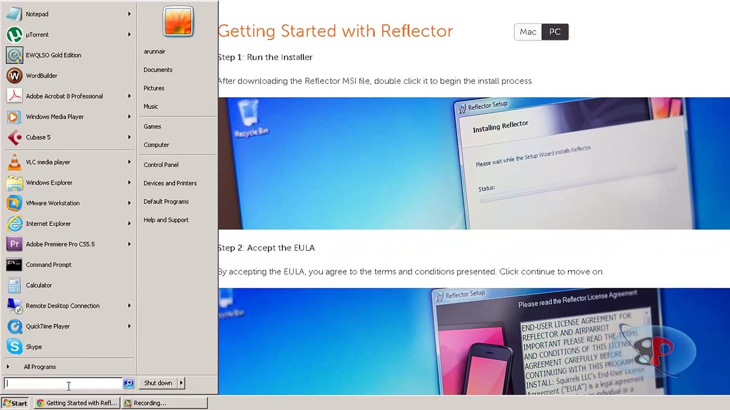Viewport: 730px width, 410px height.
Task: Switch to Chrome 'Getting Started with Refl...' taskbar item
Action: click(76, 403)
